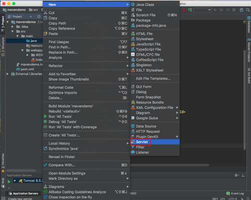Expand the Tomcat 8.5 server node
251x200 pixels.
pyautogui.click(x=15, y=181)
